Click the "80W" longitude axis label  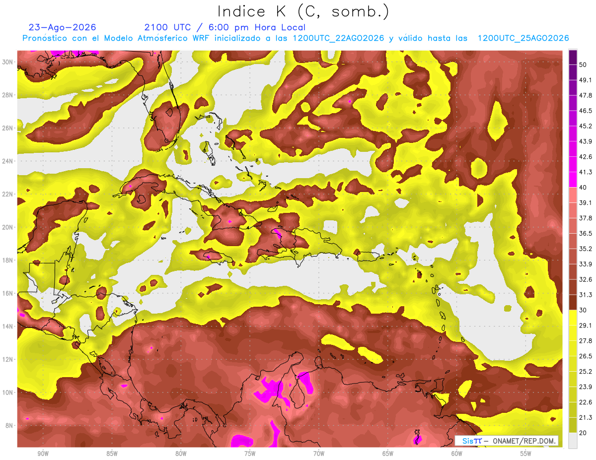(x=181, y=454)
